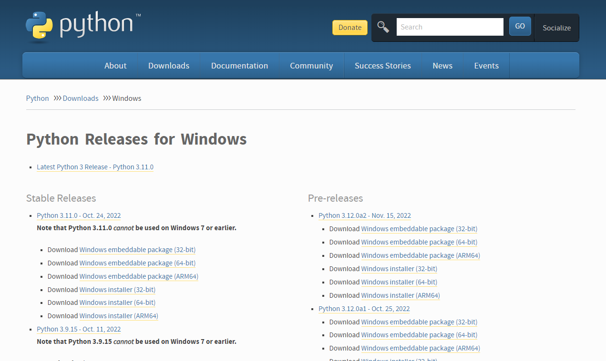The height and width of the screenshot is (361, 606).
Task: Download Python 3.11.0 Windows embeddable package (ARM64)
Action: point(139,276)
